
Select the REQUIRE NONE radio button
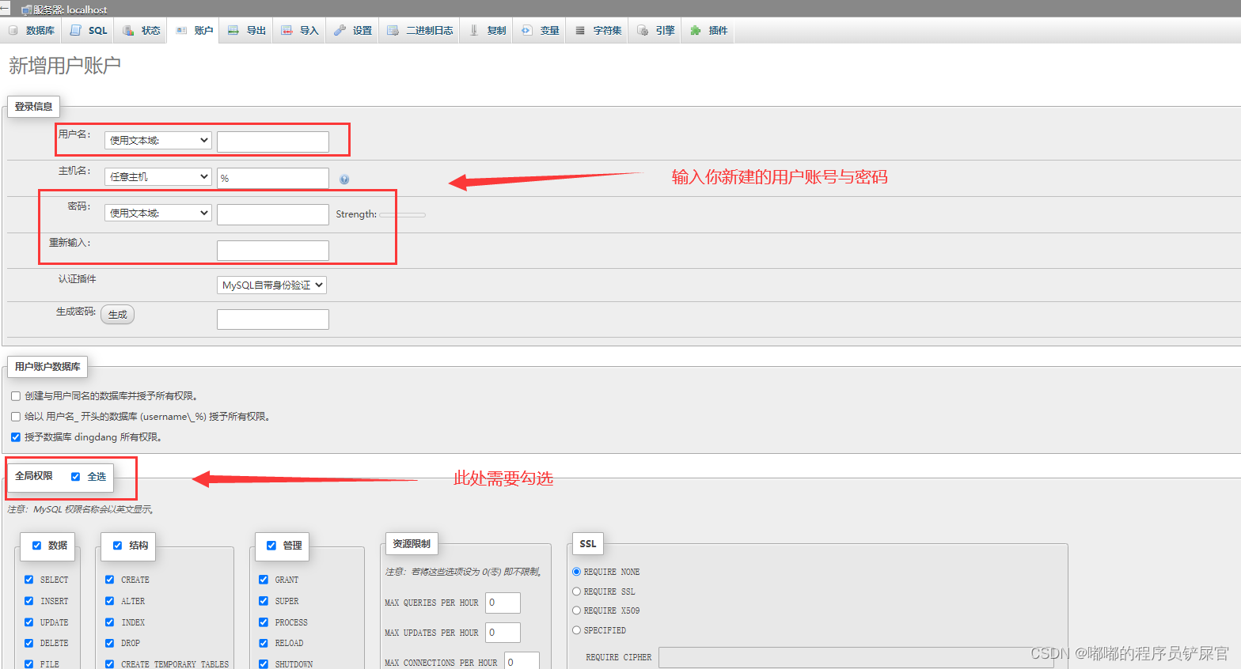577,572
